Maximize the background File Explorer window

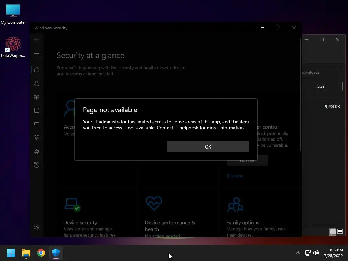(x=322, y=39)
